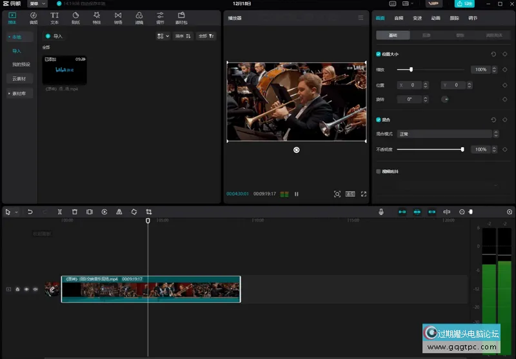Open the 混合模式 dropdown showing 正常

448,134
